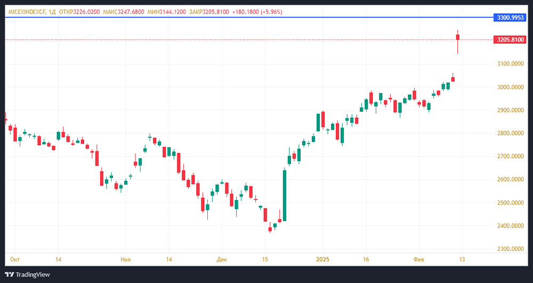Click the 2400.0000 price axis label
Viewport: 533px width, 283px height.
[x=510, y=226]
